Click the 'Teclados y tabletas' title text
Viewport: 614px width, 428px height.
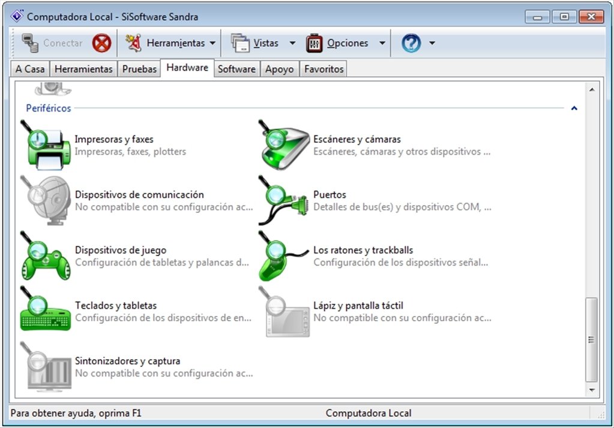pyautogui.click(x=116, y=306)
